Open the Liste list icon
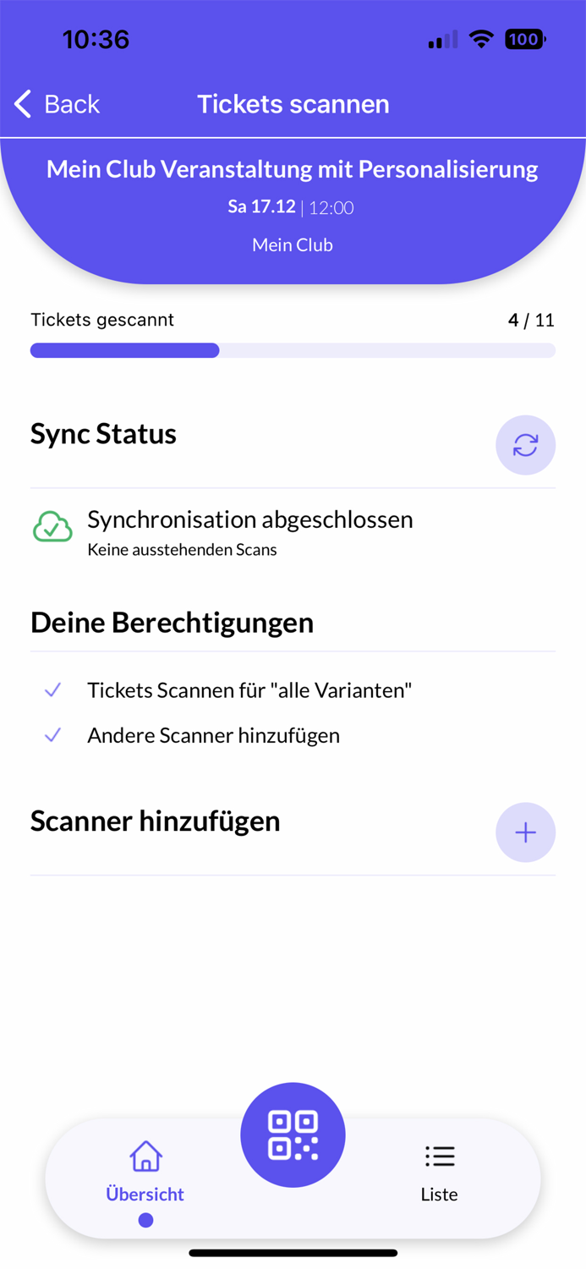 pyautogui.click(x=439, y=1156)
